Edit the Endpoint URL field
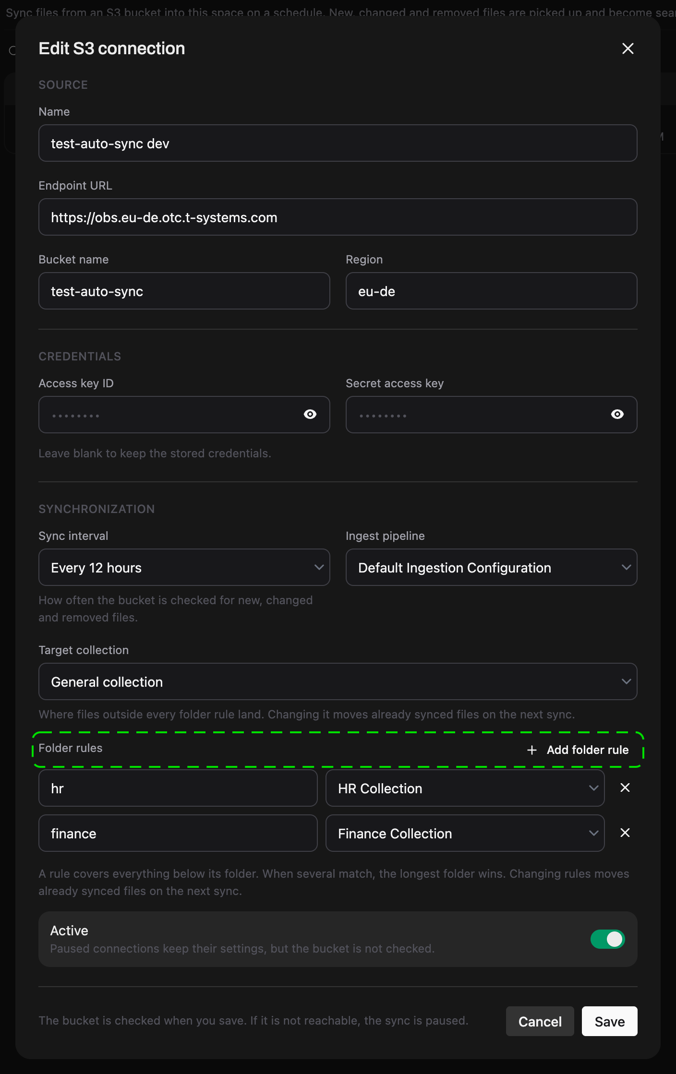 [338, 217]
